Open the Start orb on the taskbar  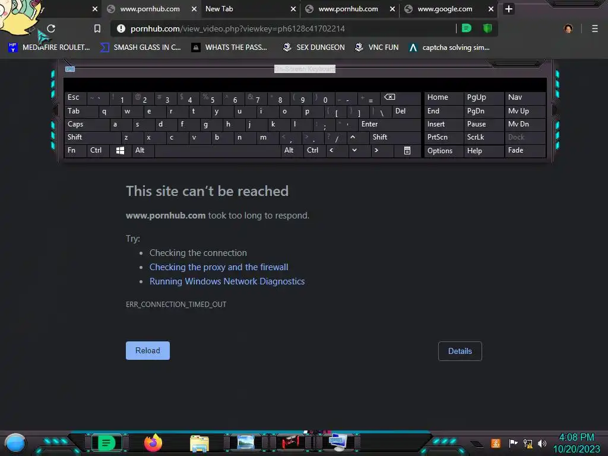coord(15,443)
